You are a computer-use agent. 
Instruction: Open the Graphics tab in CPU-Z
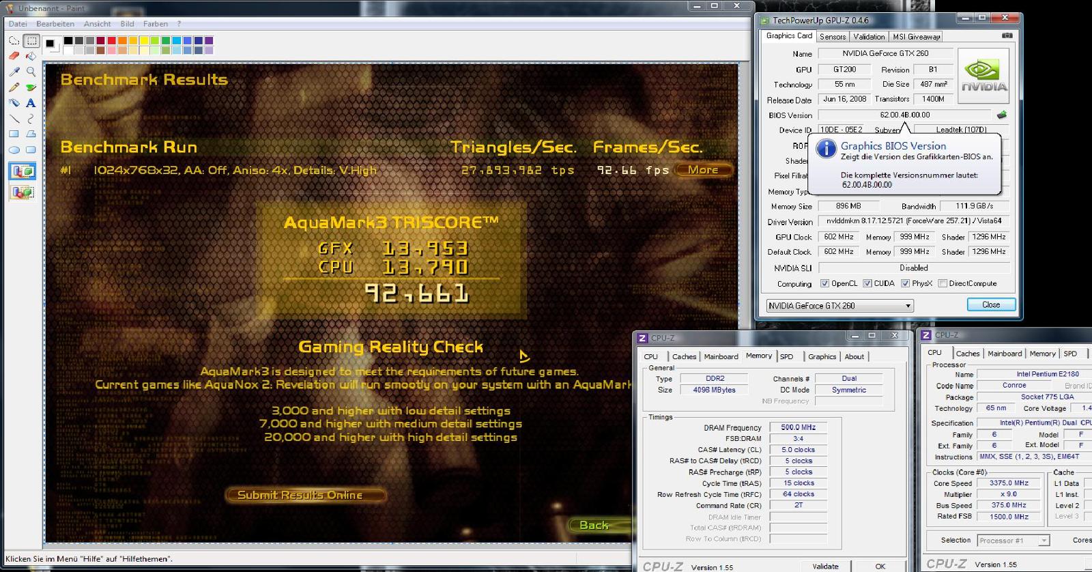[822, 356]
